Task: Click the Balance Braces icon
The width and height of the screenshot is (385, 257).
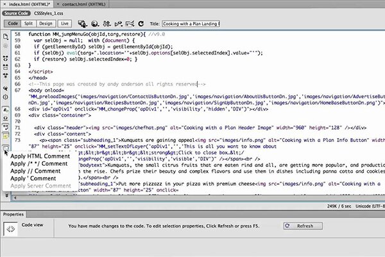Action: (x=5, y=97)
